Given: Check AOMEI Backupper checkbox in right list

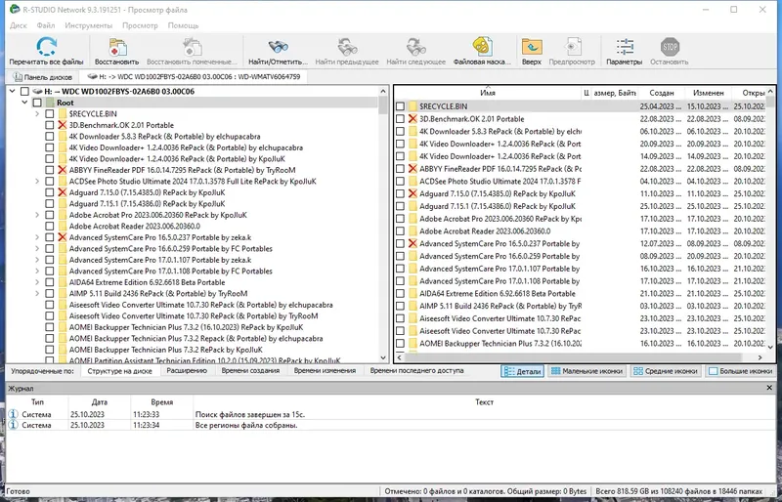Looking at the screenshot, I should [x=400, y=343].
